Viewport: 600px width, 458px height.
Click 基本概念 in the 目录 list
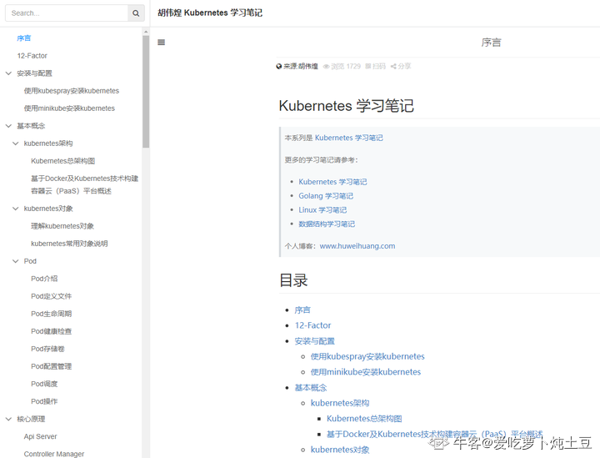tap(311, 388)
